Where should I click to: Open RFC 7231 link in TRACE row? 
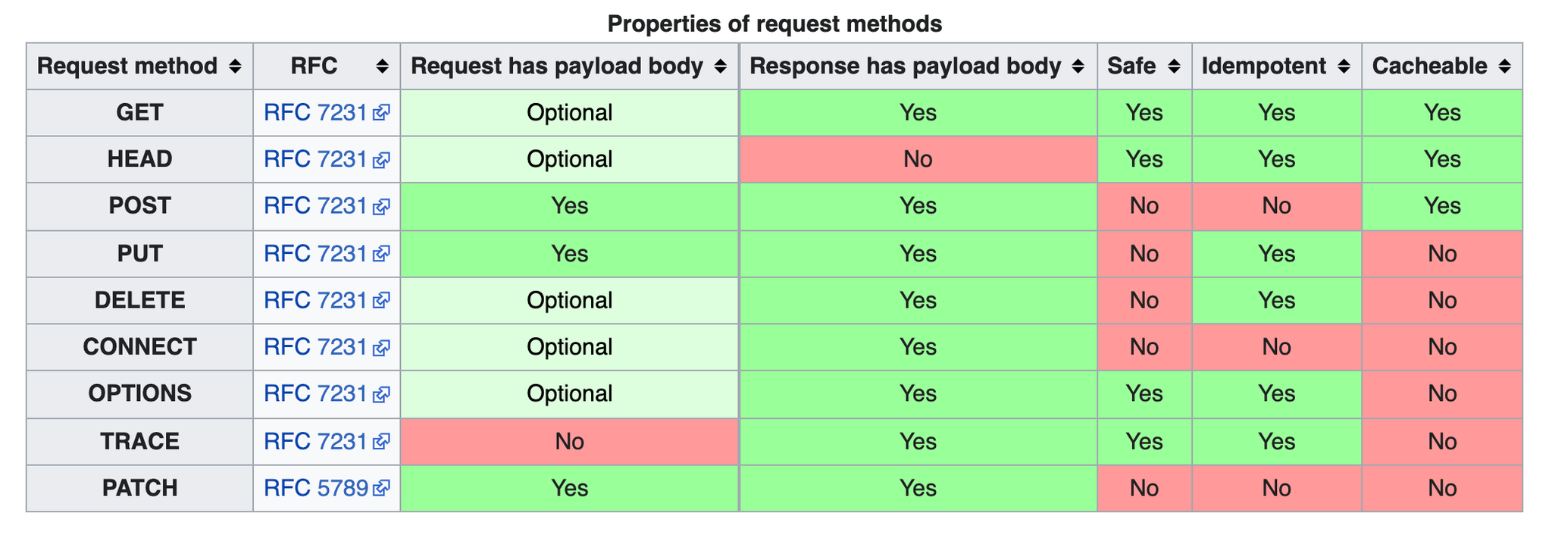point(315,441)
